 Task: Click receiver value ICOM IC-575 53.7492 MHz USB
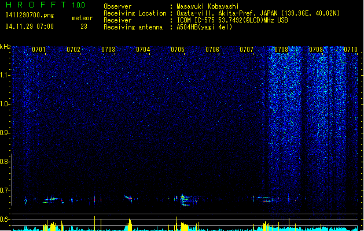pos(232,20)
